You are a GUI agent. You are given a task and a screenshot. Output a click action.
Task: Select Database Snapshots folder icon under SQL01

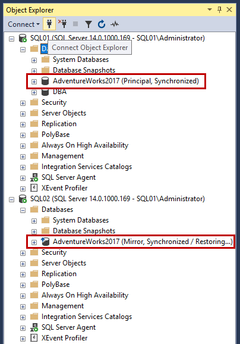point(46,70)
